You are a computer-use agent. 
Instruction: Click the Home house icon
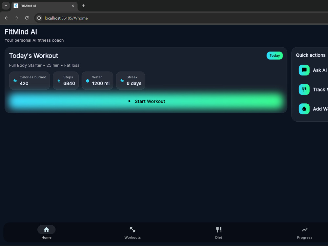click(x=47, y=230)
